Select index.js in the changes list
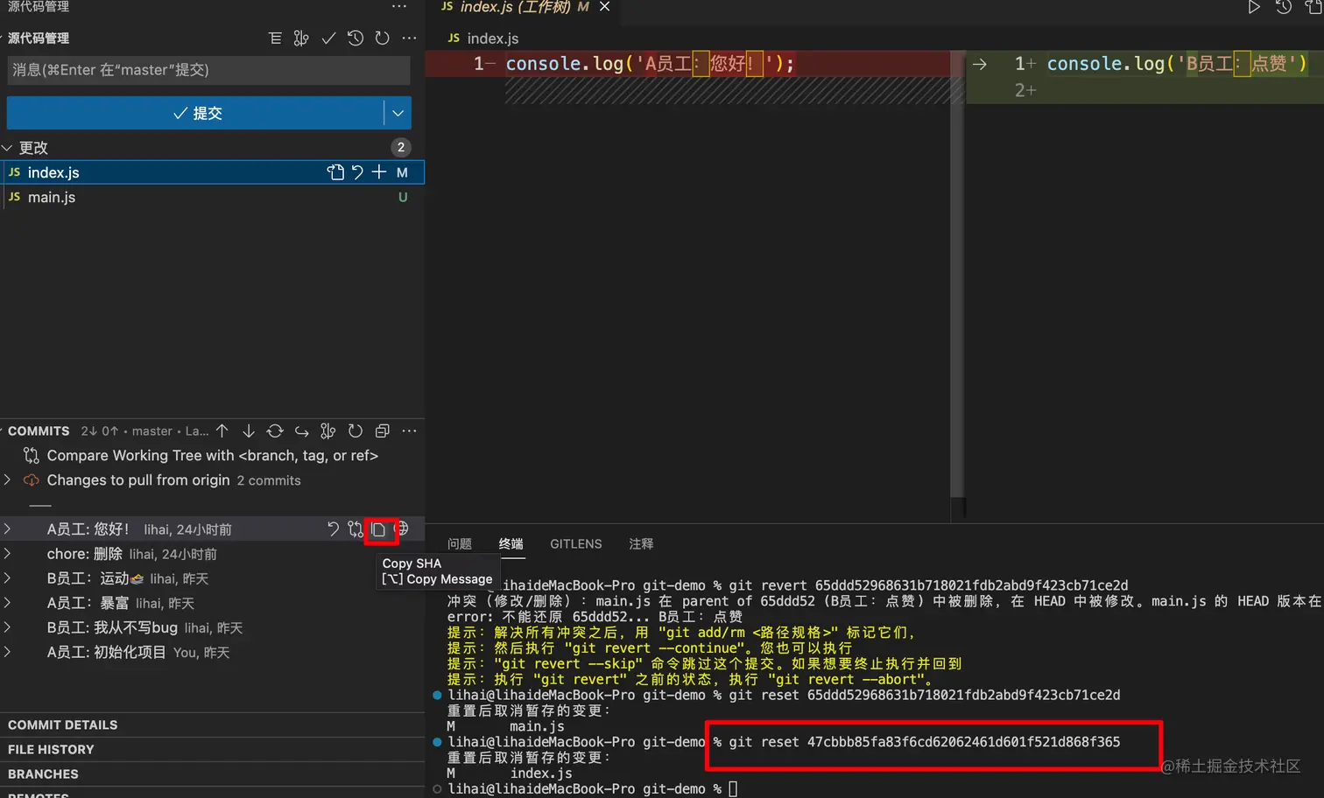Image resolution: width=1324 pixels, height=798 pixels. (x=212, y=172)
